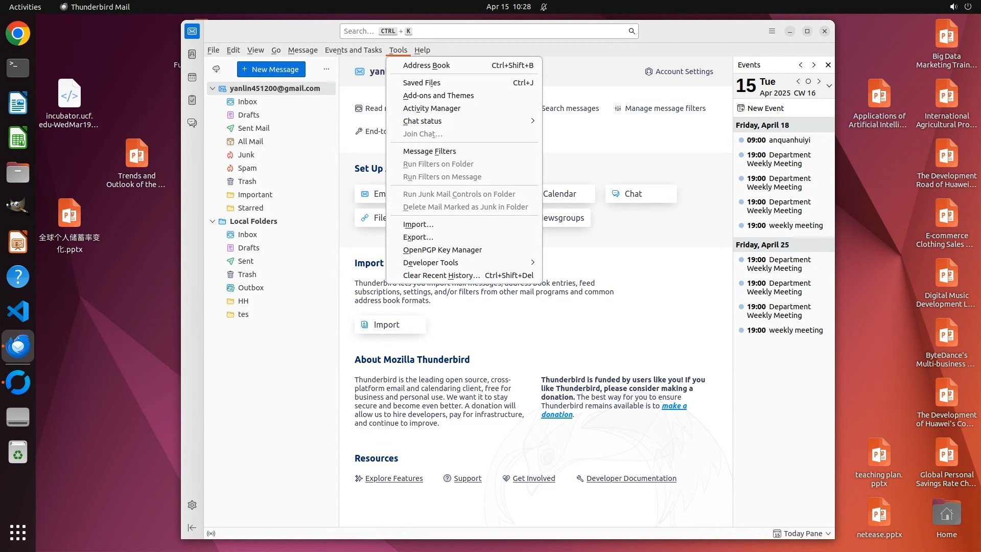Image resolution: width=981 pixels, height=552 pixels.
Task: Open the folder pane three-dot options
Action: click(326, 69)
